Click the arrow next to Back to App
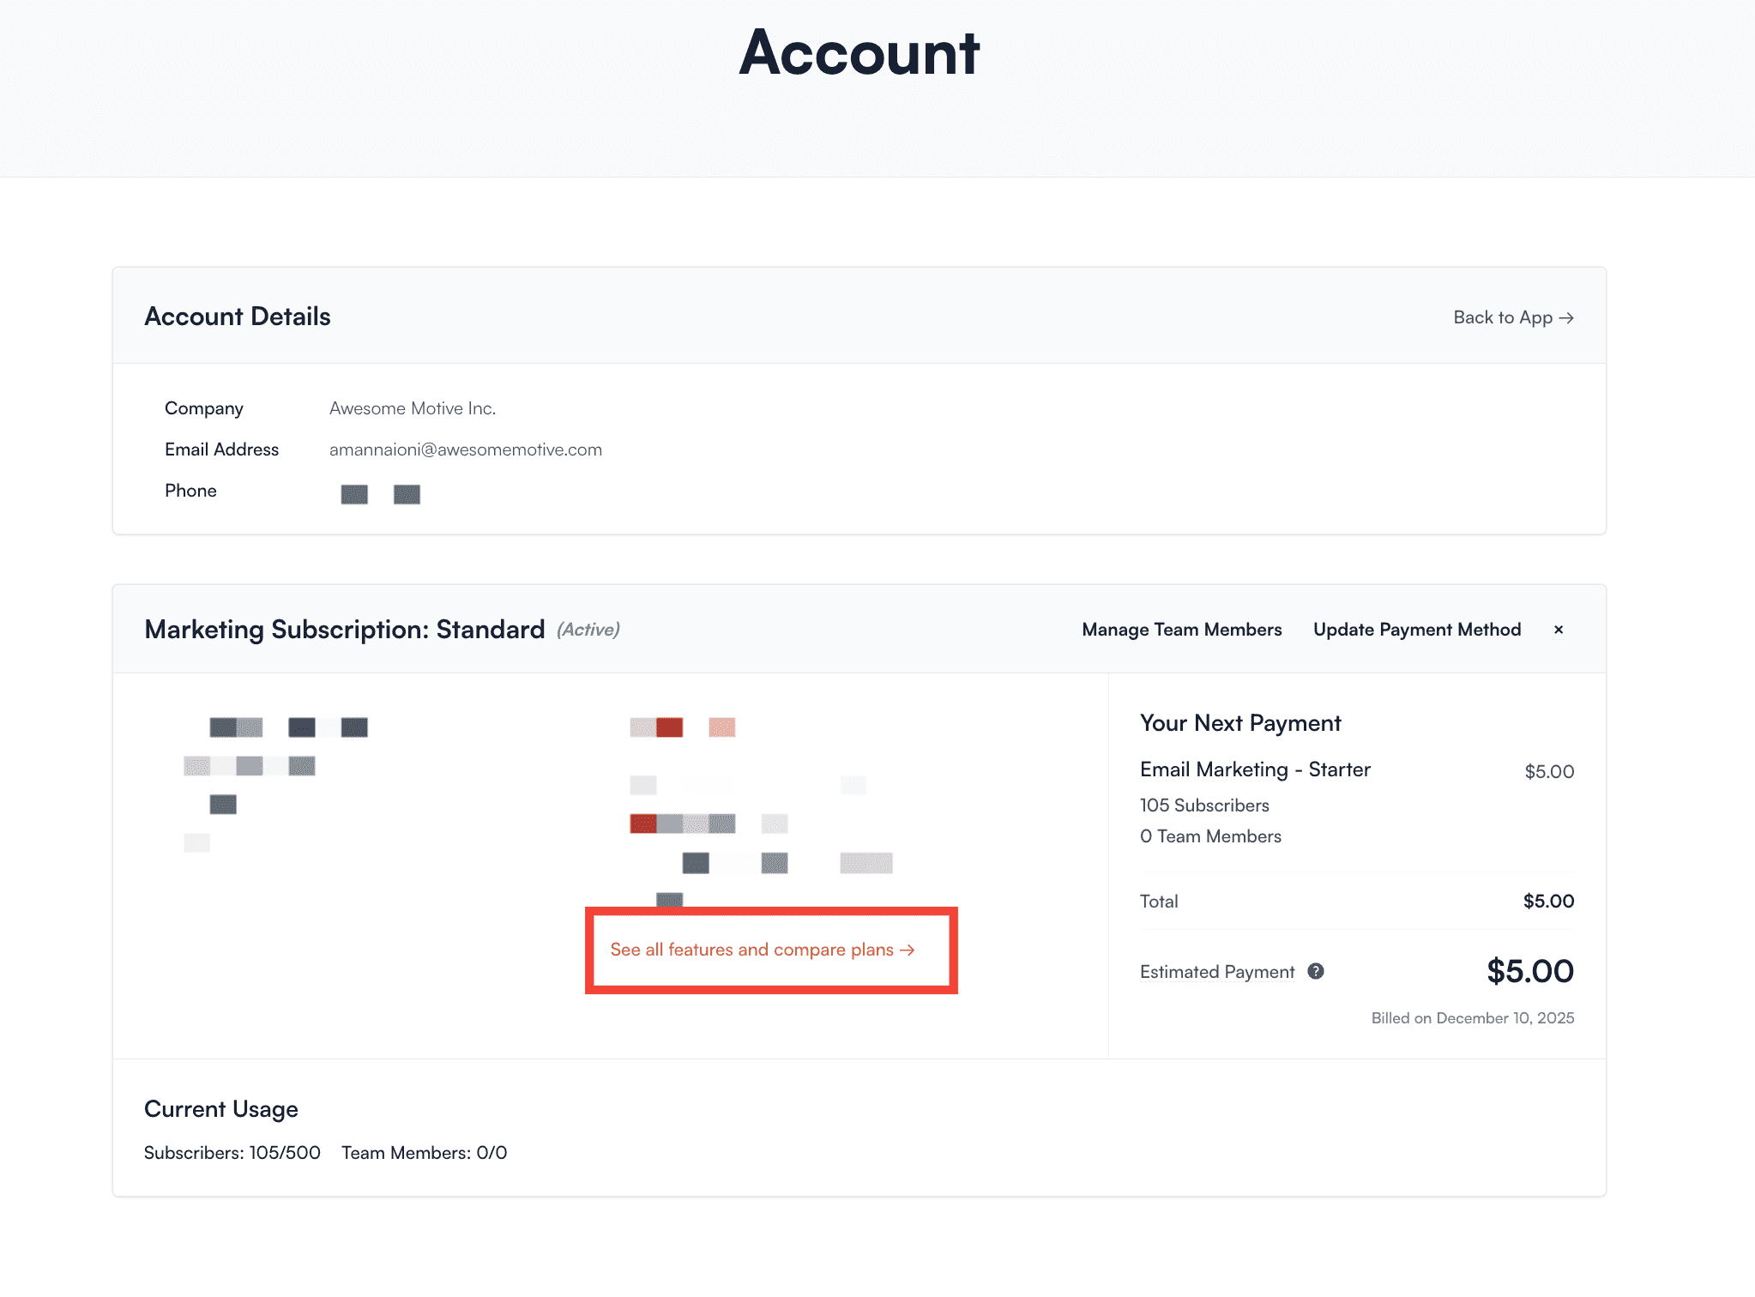The height and width of the screenshot is (1297, 1755). [1568, 317]
